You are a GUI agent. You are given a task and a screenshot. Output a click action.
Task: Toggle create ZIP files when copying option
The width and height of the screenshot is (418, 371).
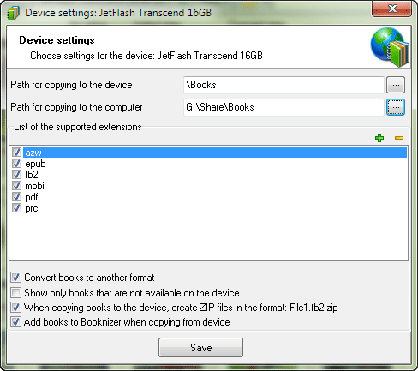pos(15,308)
